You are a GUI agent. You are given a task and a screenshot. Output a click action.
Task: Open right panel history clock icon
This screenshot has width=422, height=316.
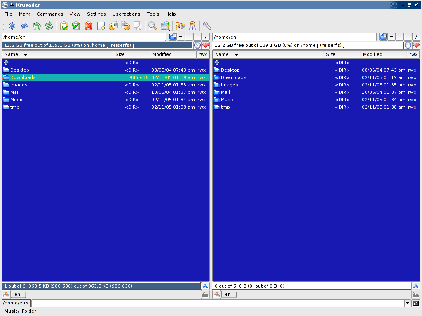tap(408, 45)
